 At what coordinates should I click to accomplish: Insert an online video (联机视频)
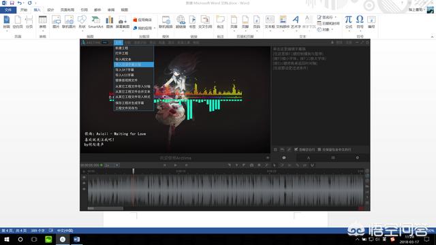[166, 22]
